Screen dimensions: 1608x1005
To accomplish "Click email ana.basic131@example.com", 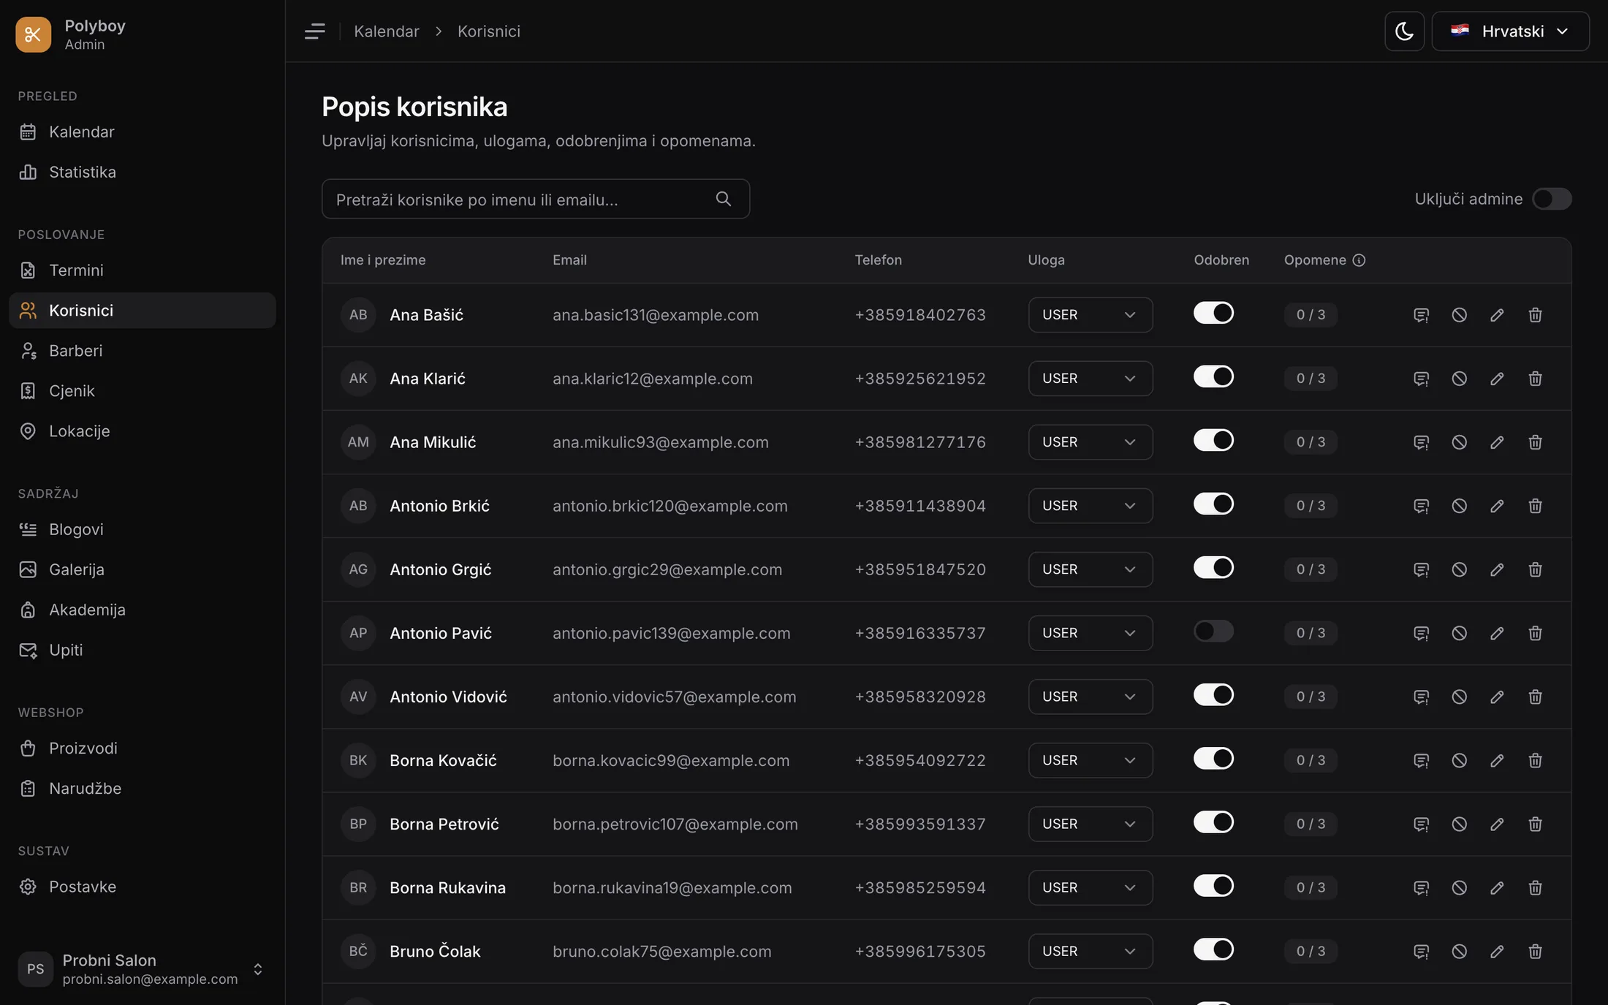I will (655, 315).
